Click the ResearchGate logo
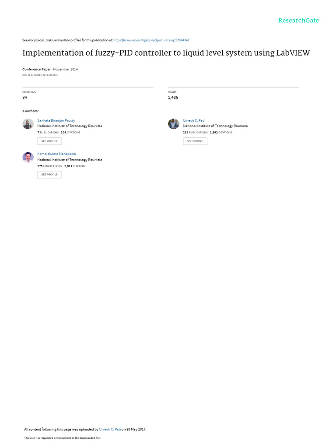 tap(298, 21)
